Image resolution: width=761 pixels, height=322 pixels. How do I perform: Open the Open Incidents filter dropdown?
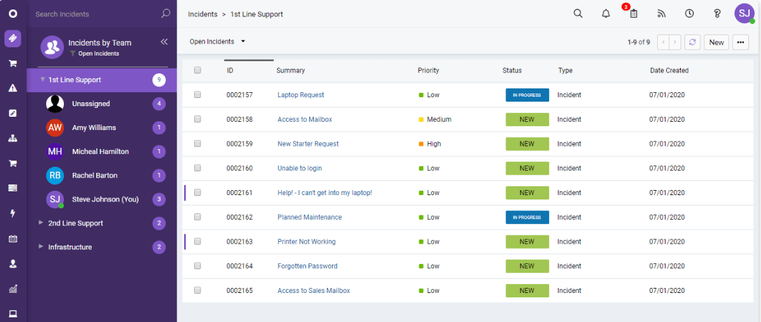pos(217,42)
